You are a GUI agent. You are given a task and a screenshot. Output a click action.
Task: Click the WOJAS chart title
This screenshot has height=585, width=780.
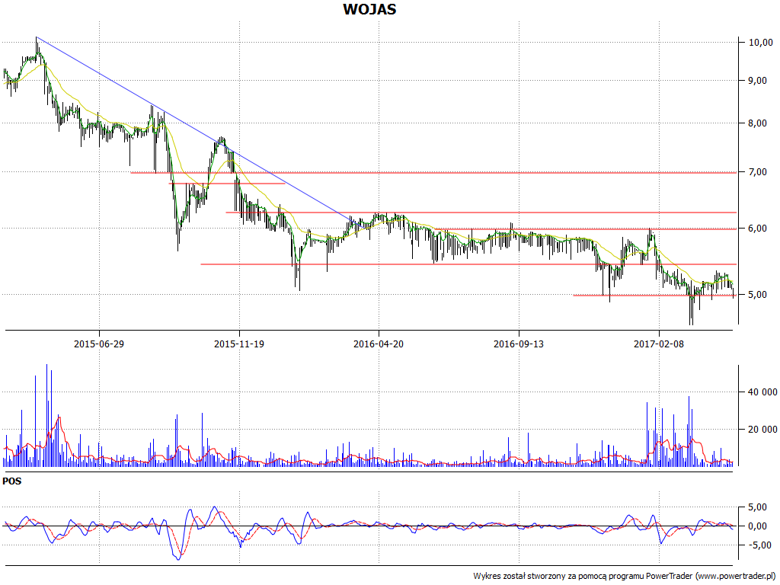coord(369,9)
